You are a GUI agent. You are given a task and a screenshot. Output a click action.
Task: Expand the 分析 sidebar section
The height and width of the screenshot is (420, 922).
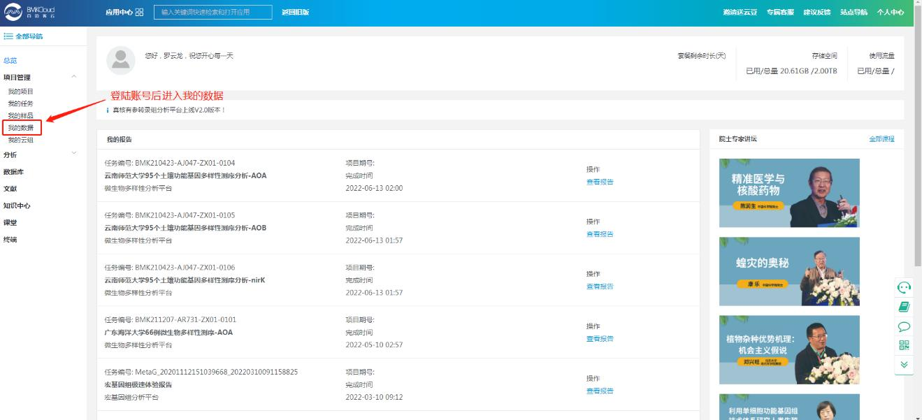click(74, 154)
